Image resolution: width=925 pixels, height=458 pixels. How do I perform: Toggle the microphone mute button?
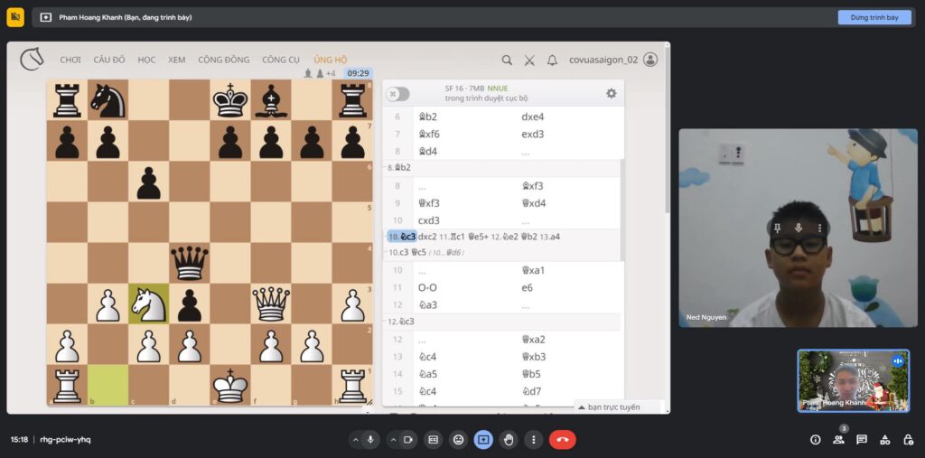[x=370, y=440]
